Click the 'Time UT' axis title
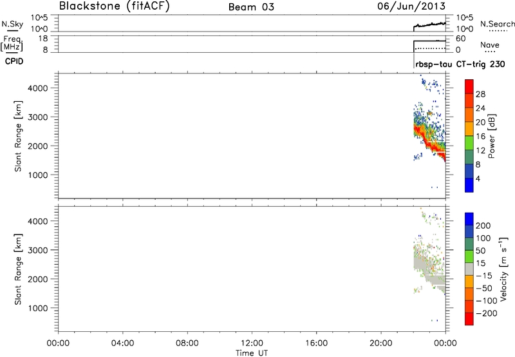Screen dimensions: 515x357 click(252, 353)
